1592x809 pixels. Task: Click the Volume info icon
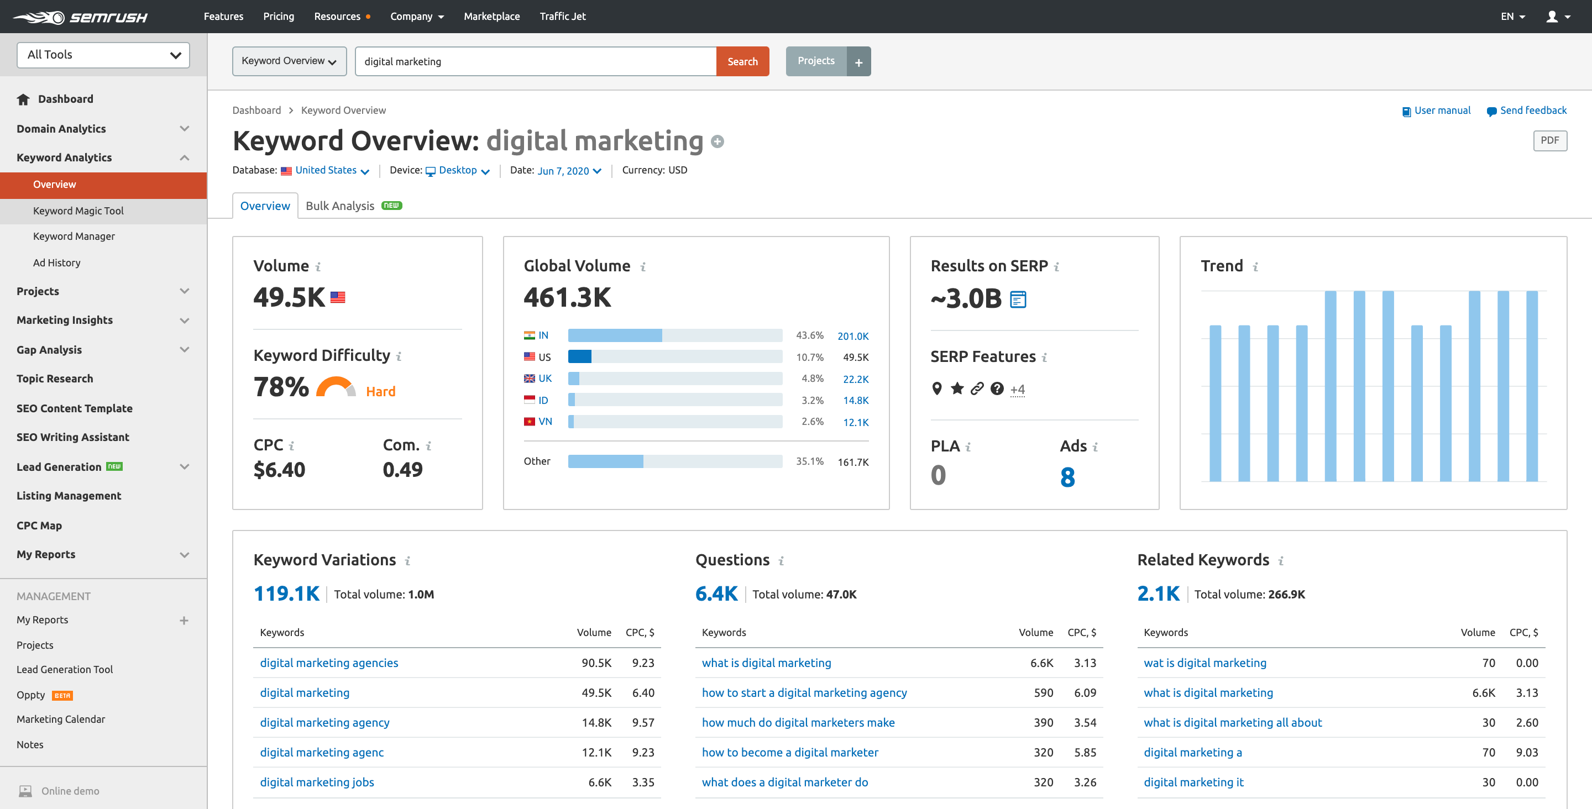pyautogui.click(x=318, y=266)
